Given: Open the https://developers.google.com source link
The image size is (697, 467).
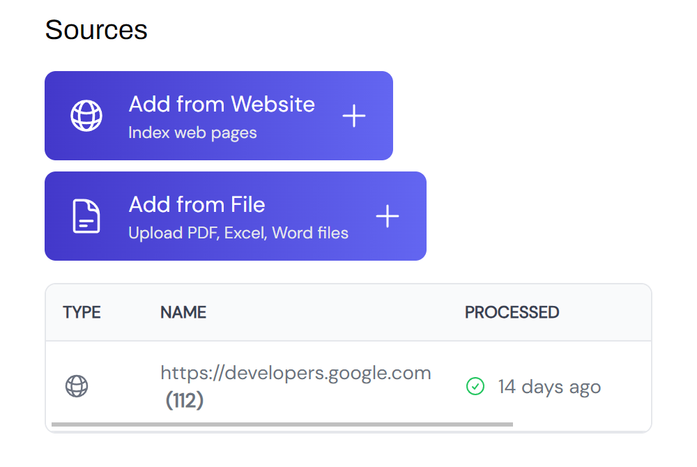Looking at the screenshot, I should click(296, 372).
